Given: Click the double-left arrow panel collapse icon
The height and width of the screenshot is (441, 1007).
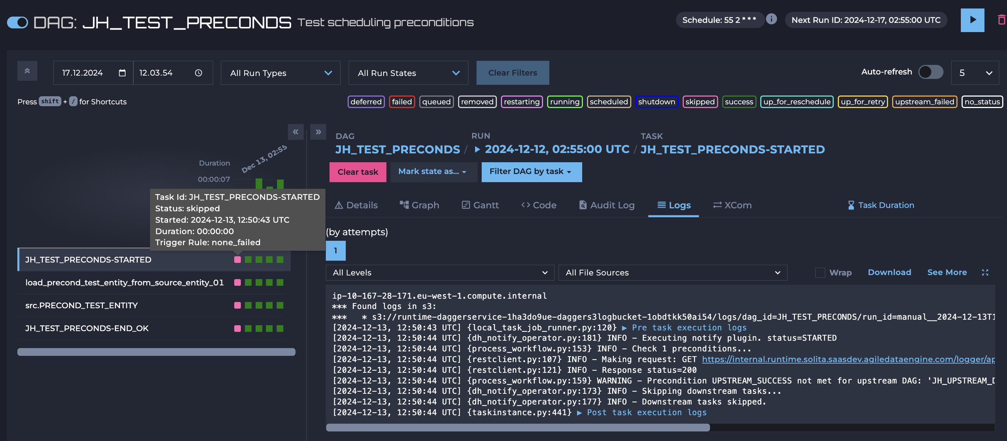Looking at the screenshot, I should click(x=296, y=132).
